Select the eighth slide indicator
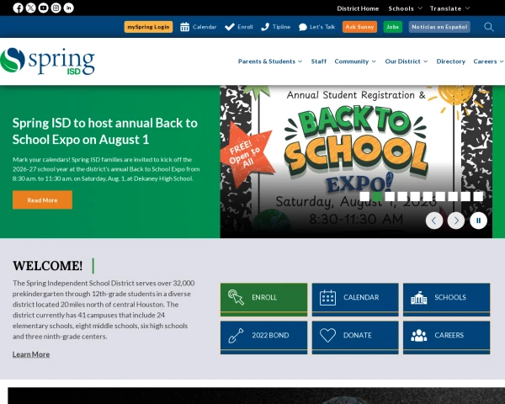Viewport: 505px width, 404px height. 453,196
